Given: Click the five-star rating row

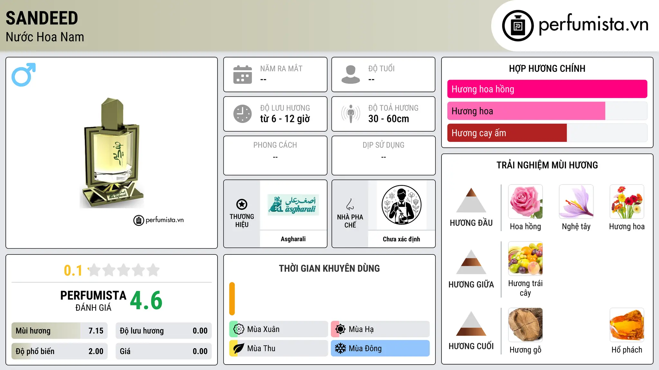Looking at the screenshot, I should 124,270.
